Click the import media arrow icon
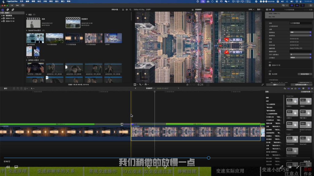Viewport: 314px width, 176px height. pos(12,5)
